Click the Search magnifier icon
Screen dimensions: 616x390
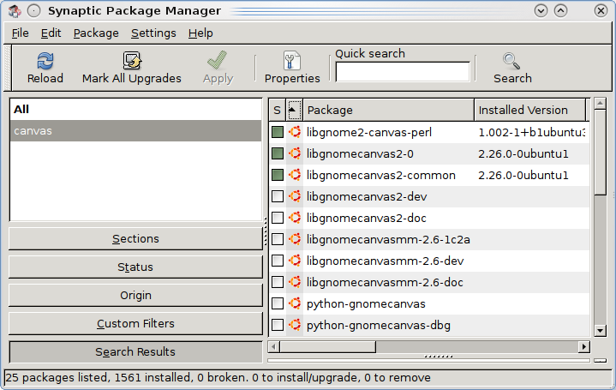512,61
